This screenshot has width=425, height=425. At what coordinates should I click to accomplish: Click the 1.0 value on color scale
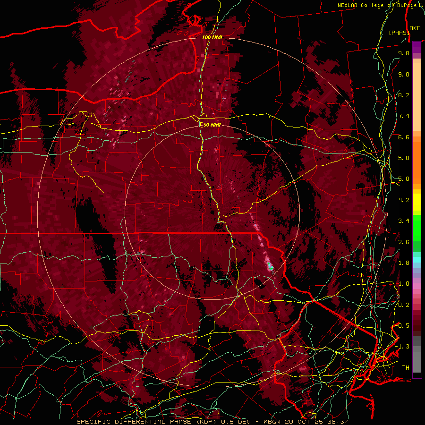click(x=404, y=284)
